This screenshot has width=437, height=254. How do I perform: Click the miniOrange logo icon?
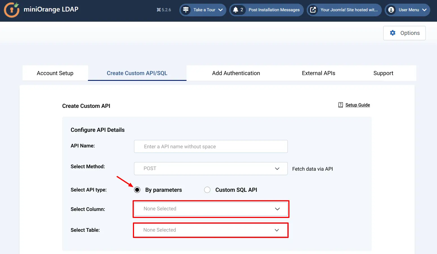point(12,10)
